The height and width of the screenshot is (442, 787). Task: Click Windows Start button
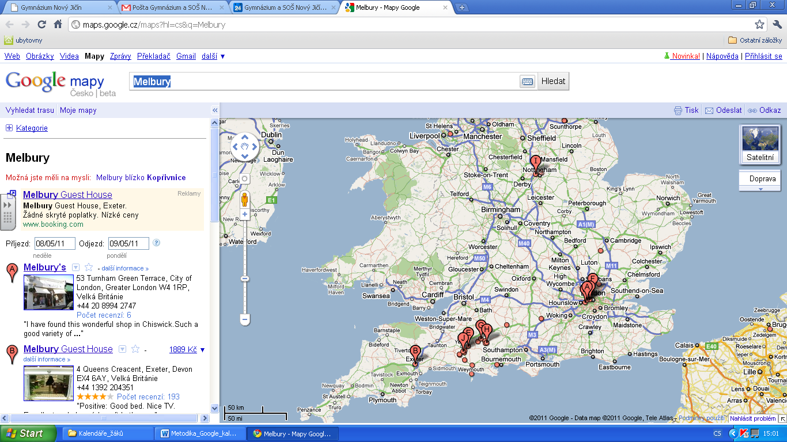(x=28, y=433)
